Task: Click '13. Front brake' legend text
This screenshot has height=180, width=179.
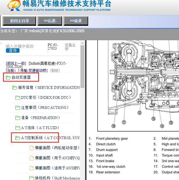Action: point(101,161)
